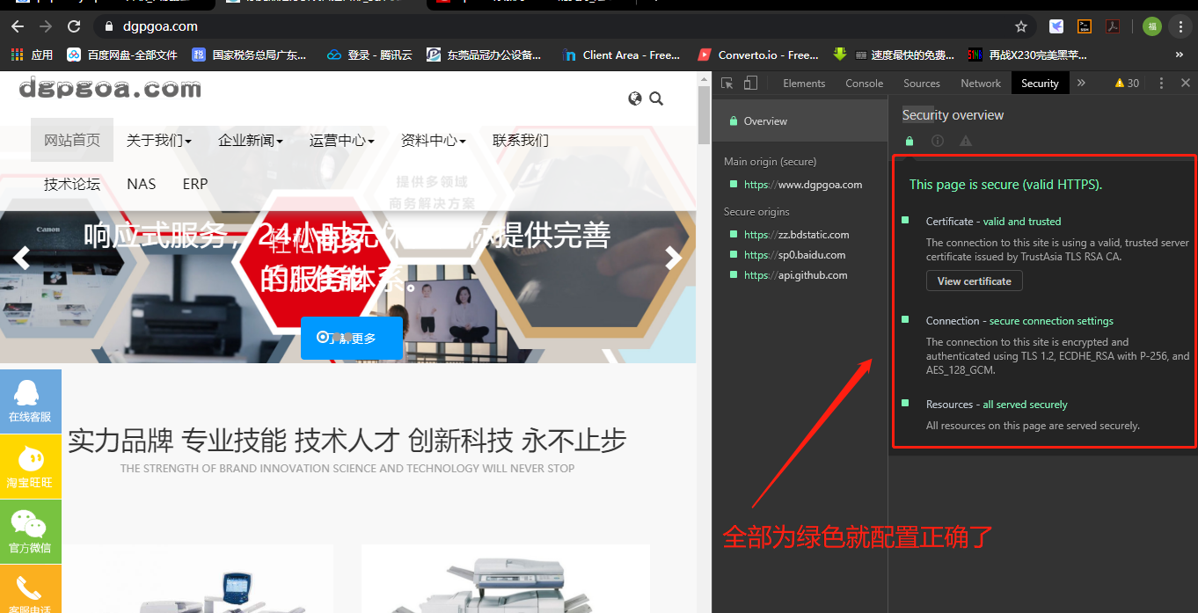Open the 东莞品冠办公设备 bookmark
The height and width of the screenshot is (613, 1198).
pos(484,55)
